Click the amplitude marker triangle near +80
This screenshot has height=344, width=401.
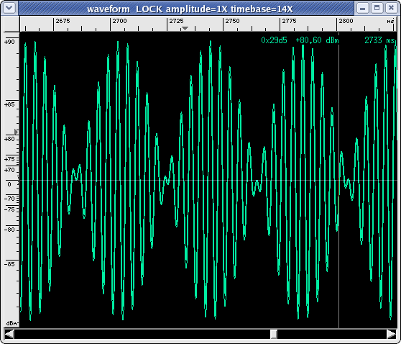point(16,132)
